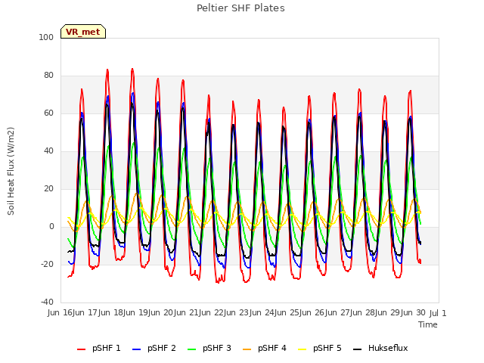Click the Jun 19 x-axis date label

(x=137, y=312)
